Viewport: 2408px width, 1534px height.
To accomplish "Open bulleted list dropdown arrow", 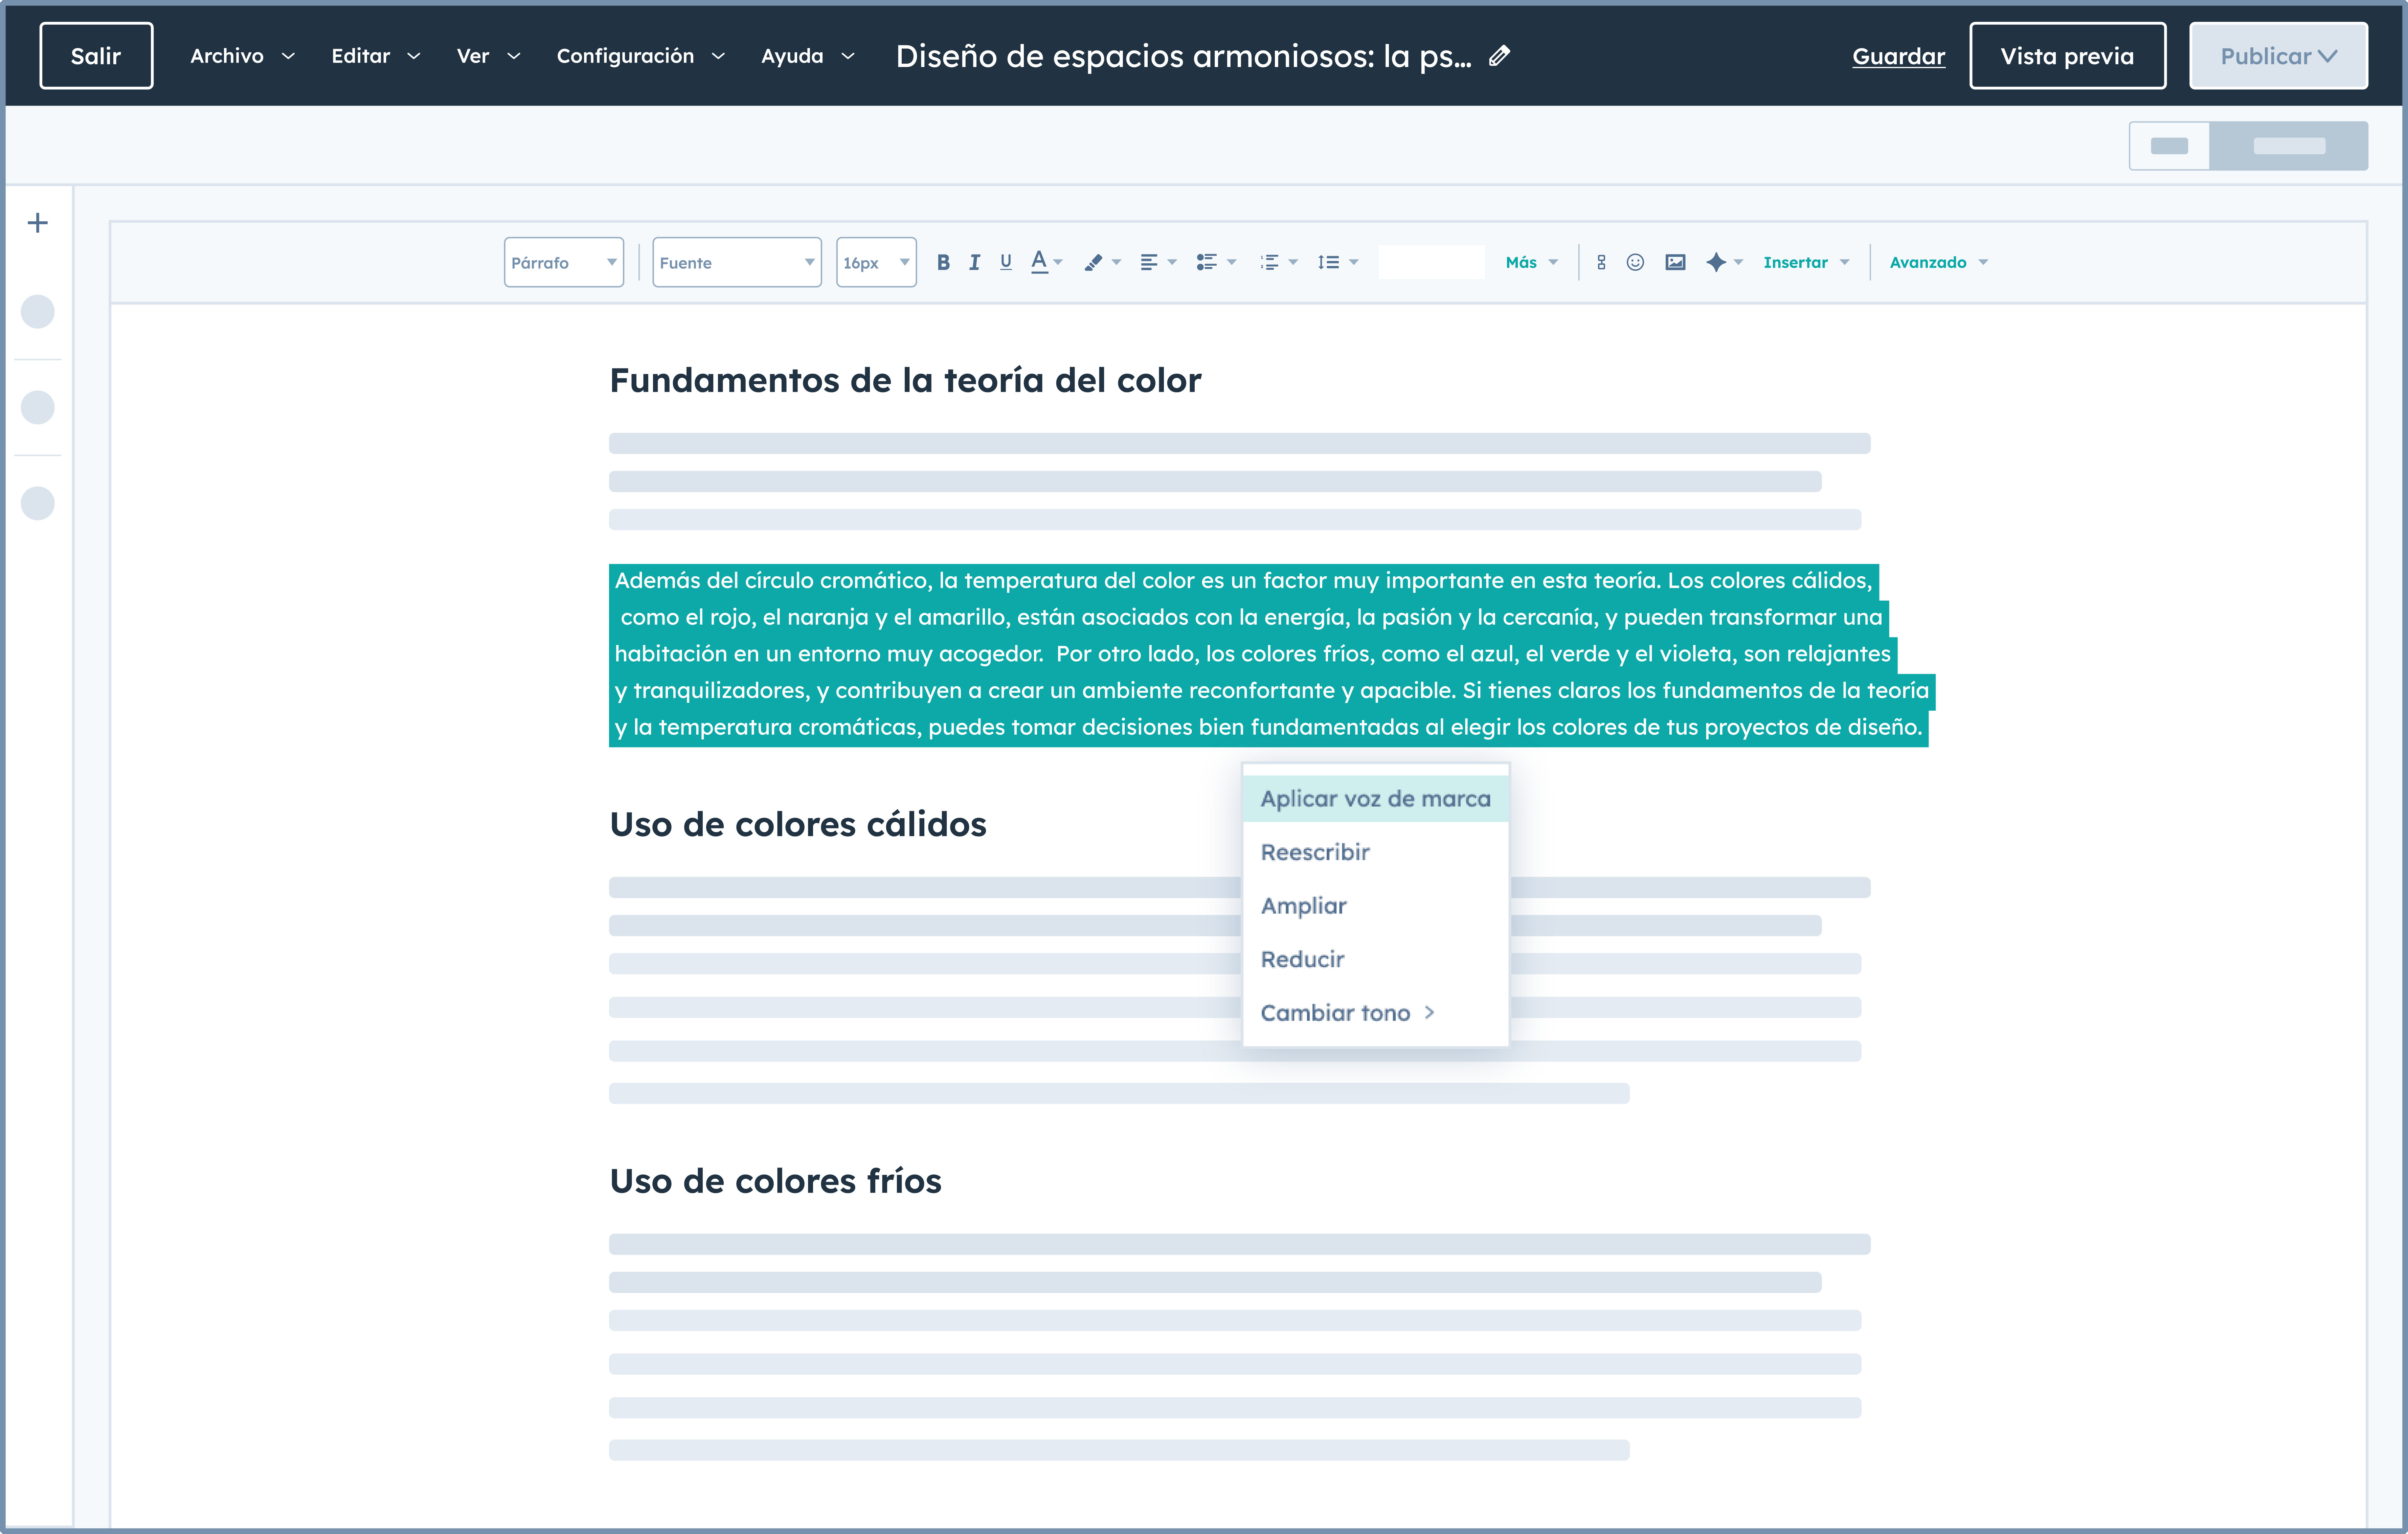I will pyautogui.click(x=1232, y=262).
